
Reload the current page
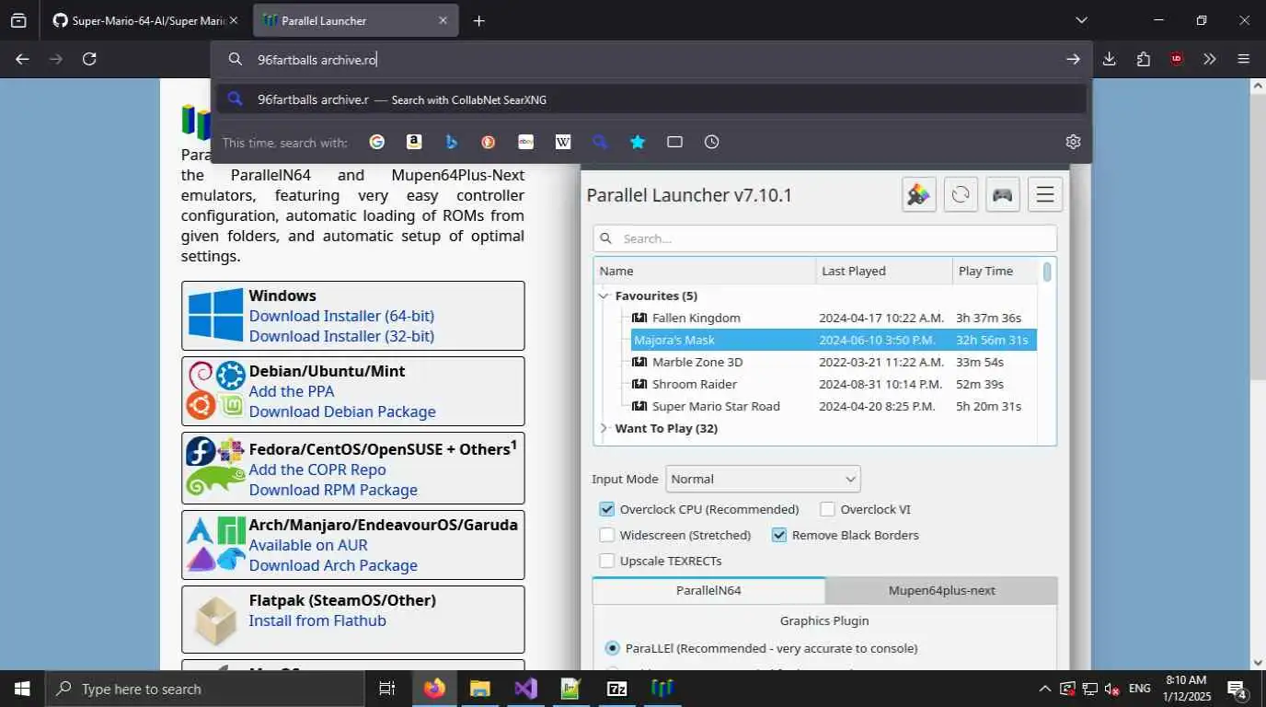(x=89, y=59)
